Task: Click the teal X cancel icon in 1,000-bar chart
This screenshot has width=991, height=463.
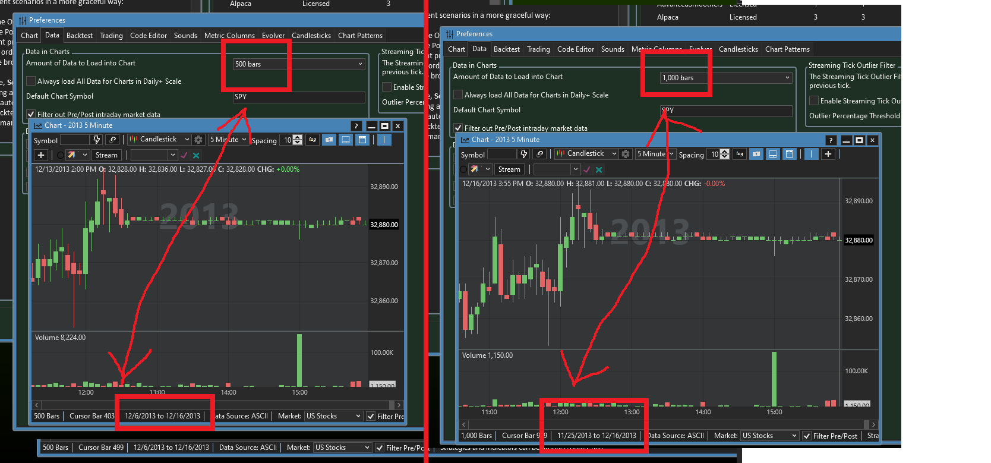Action: click(x=599, y=169)
